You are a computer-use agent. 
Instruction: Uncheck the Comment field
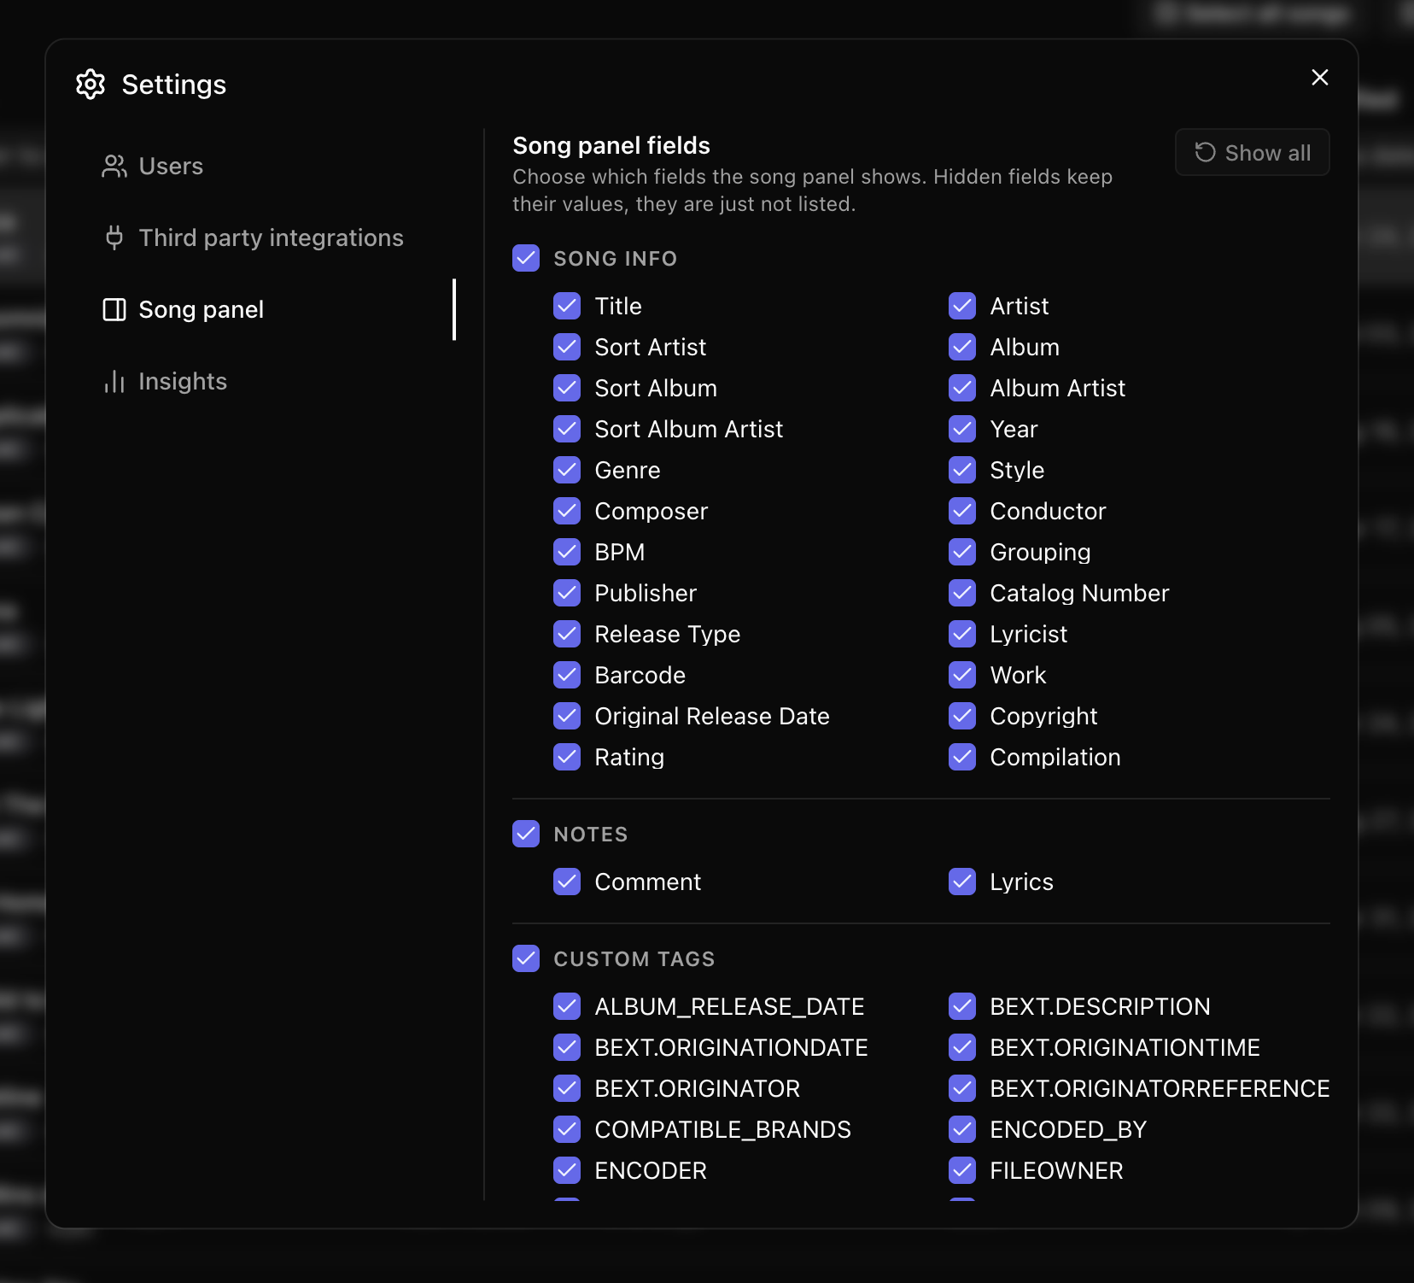pos(567,882)
